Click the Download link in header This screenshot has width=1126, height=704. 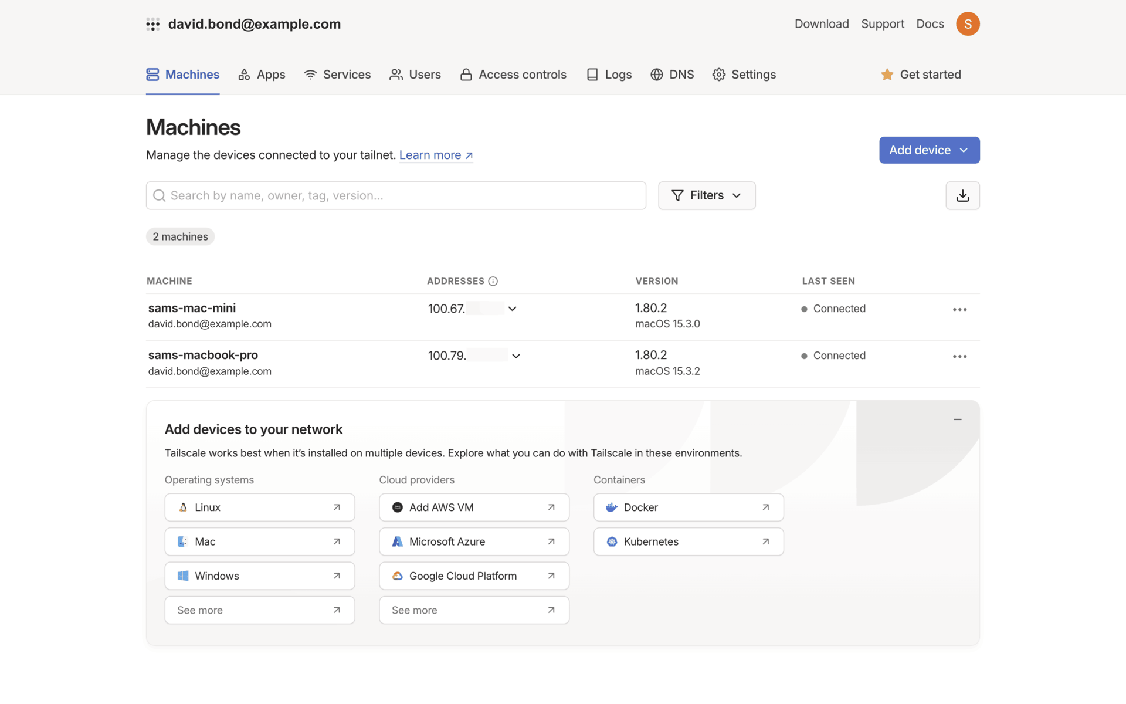click(x=822, y=24)
